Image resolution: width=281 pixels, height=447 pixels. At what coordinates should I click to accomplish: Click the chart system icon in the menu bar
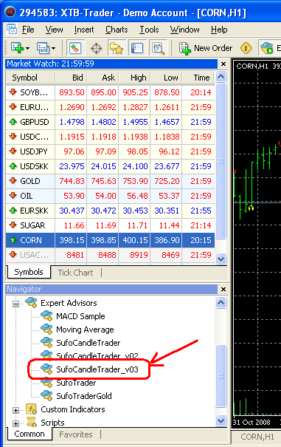pos(12,30)
